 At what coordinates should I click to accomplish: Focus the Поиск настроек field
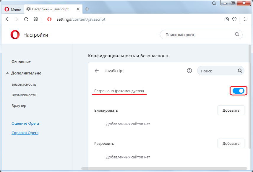(x=201, y=35)
